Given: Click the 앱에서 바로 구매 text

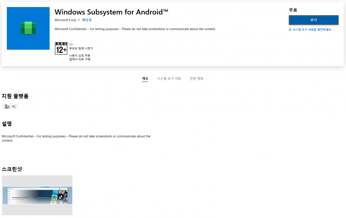Looking at the screenshot, I should (x=80, y=59).
